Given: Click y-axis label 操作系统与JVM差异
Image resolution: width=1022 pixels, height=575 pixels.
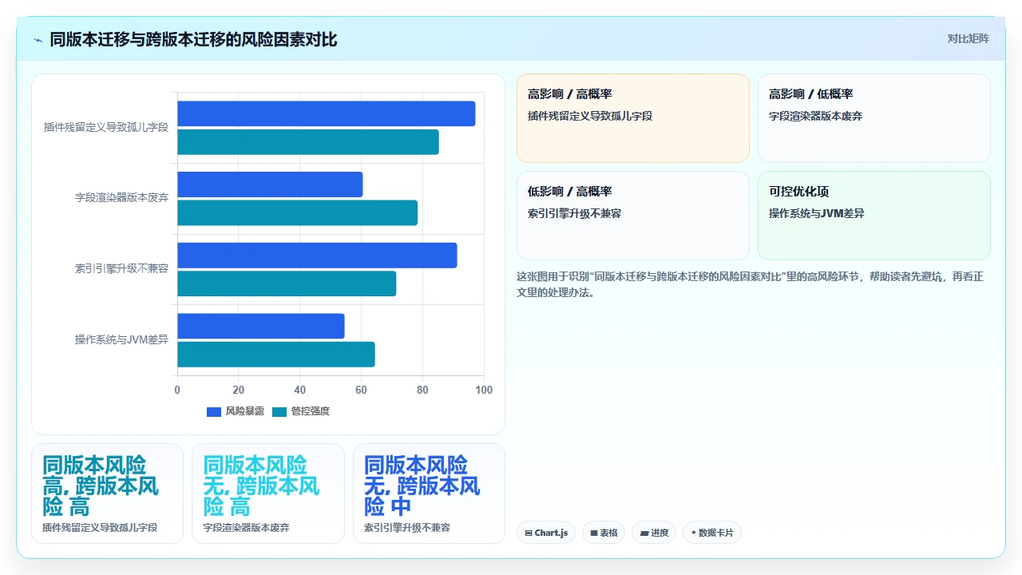Looking at the screenshot, I should [122, 339].
